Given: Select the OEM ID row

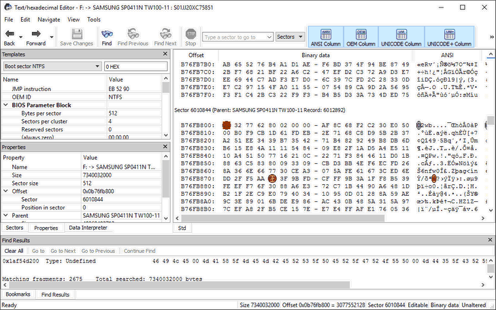Looking at the screenshot, I should 82,97.
